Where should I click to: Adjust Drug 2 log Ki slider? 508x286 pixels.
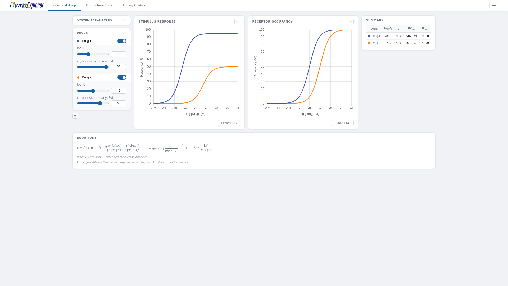(x=93, y=91)
